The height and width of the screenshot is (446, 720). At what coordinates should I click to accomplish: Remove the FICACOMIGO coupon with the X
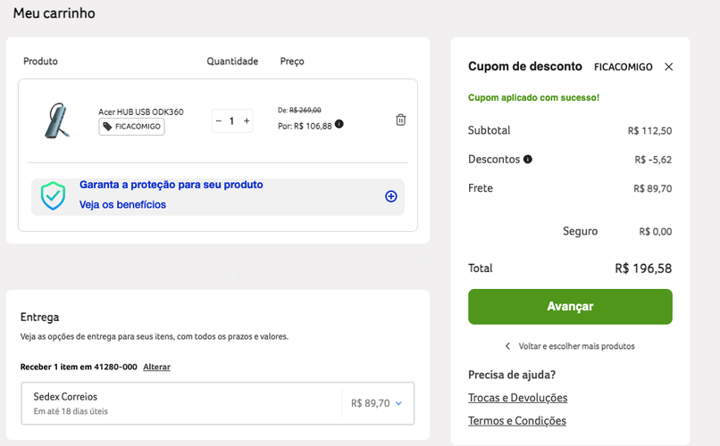669,67
